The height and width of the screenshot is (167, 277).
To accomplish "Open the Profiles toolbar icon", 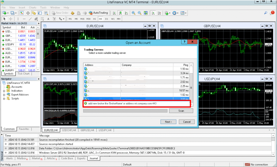I will click(12, 13).
